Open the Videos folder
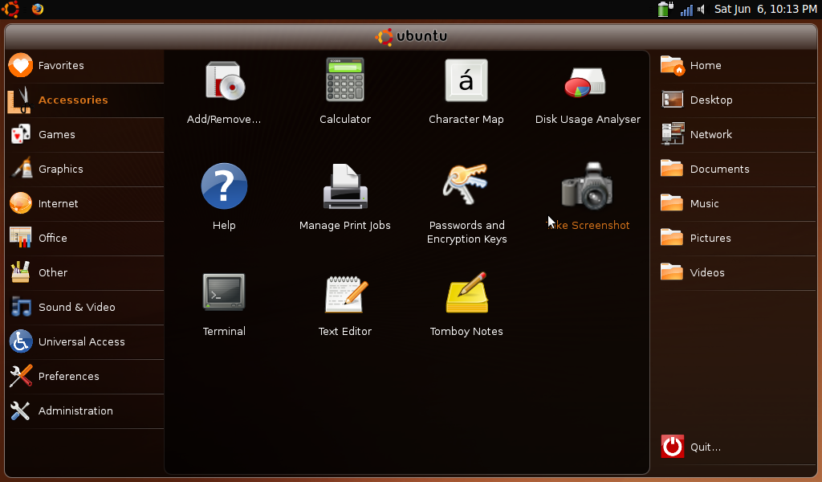Image resolution: width=822 pixels, height=482 pixels. point(737,273)
